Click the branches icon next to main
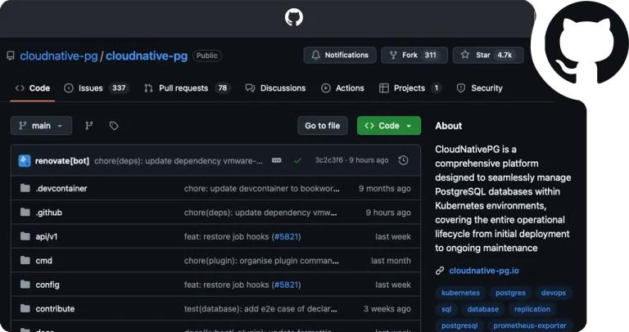This screenshot has height=332, width=629. click(x=89, y=126)
